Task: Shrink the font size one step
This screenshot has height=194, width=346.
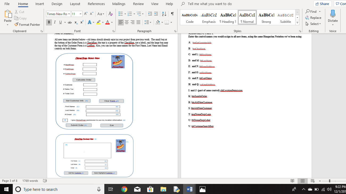Action: [x=92, y=14]
